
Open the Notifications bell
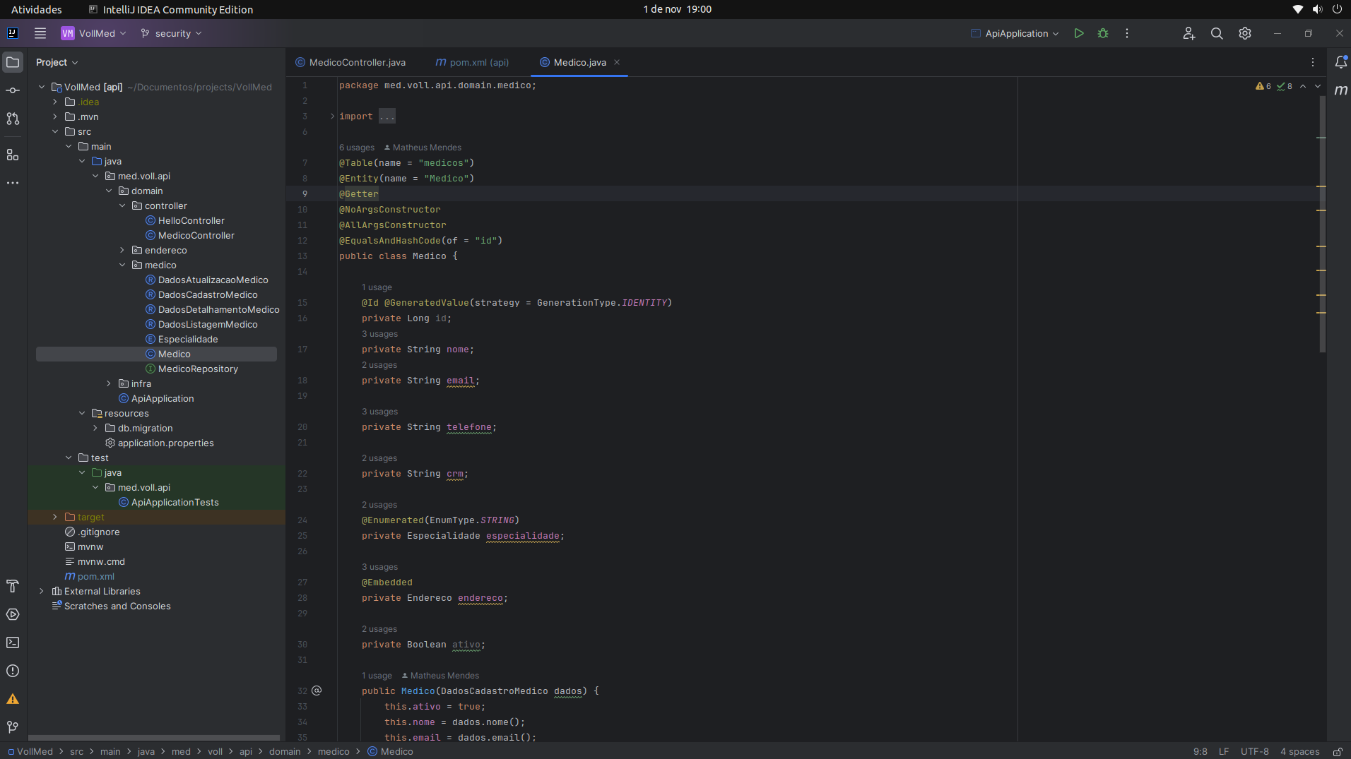point(1340,62)
